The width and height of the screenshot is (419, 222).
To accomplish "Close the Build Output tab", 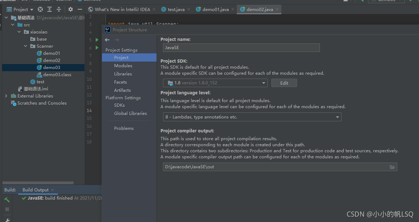I will [52, 190].
